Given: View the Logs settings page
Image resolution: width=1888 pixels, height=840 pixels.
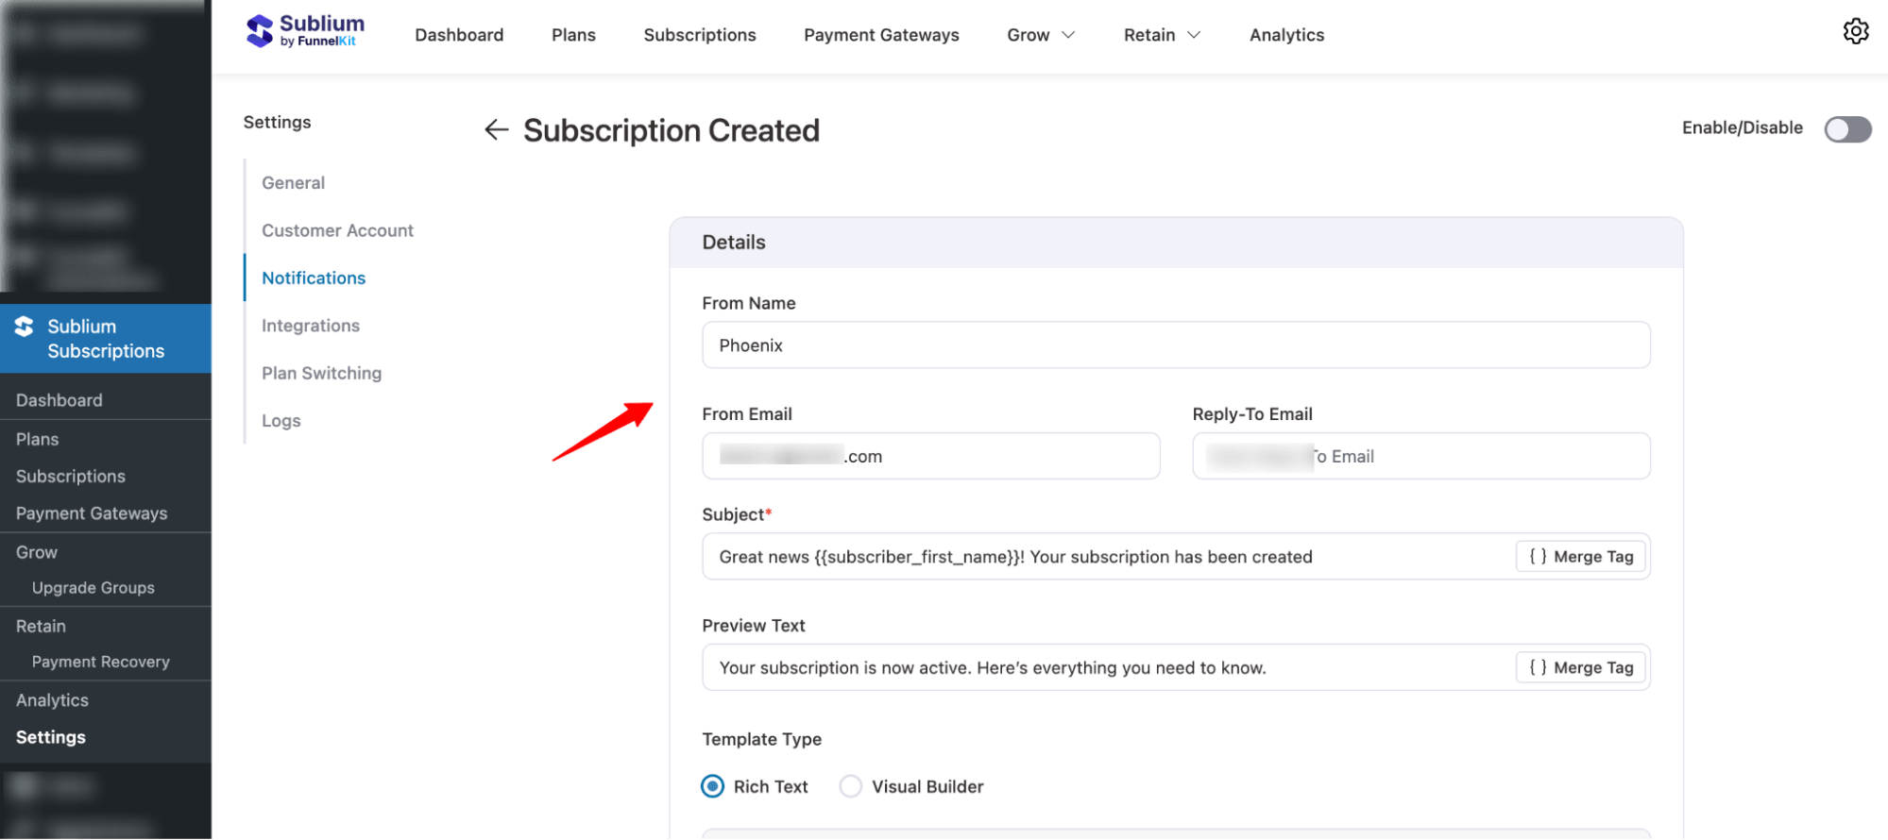Looking at the screenshot, I should tap(281, 420).
